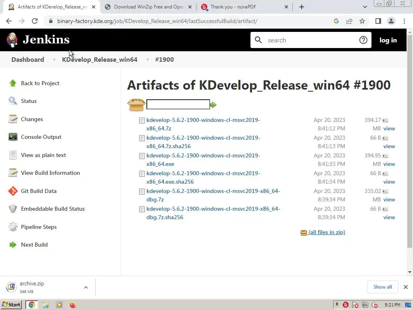Click the View Build Information notepad icon

(x=13, y=173)
